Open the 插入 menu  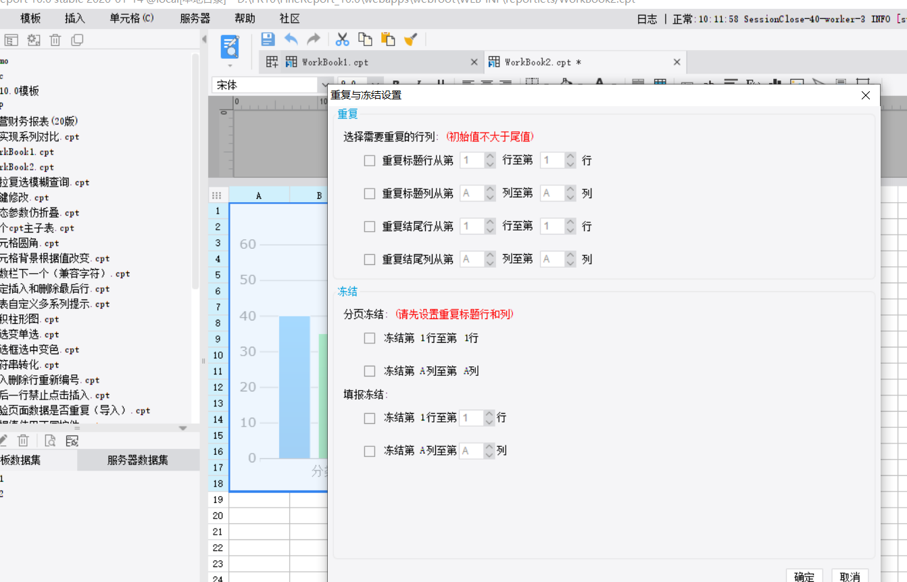(x=75, y=18)
